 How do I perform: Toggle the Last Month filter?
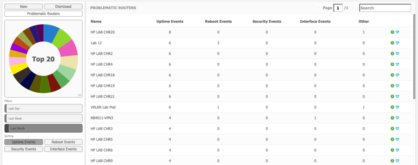[x=44, y=128]
